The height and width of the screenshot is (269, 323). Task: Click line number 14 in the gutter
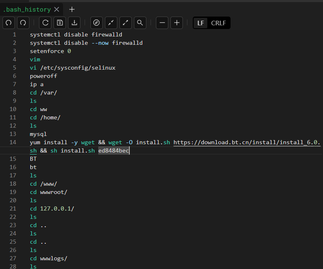point(13,142)
